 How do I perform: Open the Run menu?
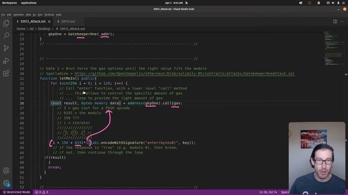[40, 15]
